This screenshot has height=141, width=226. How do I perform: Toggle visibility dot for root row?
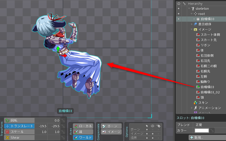pos(179,14)
